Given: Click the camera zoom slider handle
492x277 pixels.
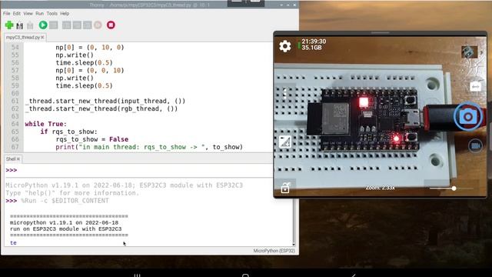Looking at the screenshot, I should point(454,189).
